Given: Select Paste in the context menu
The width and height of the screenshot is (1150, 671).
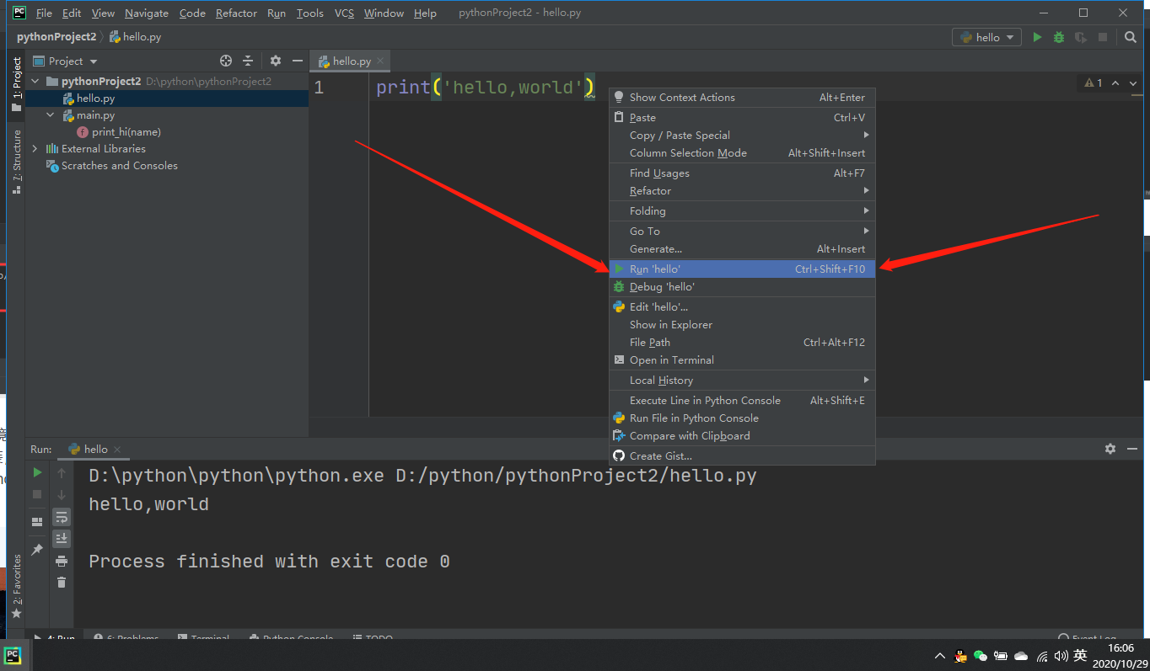Looking at the screenshot, I should click(742, 118).
